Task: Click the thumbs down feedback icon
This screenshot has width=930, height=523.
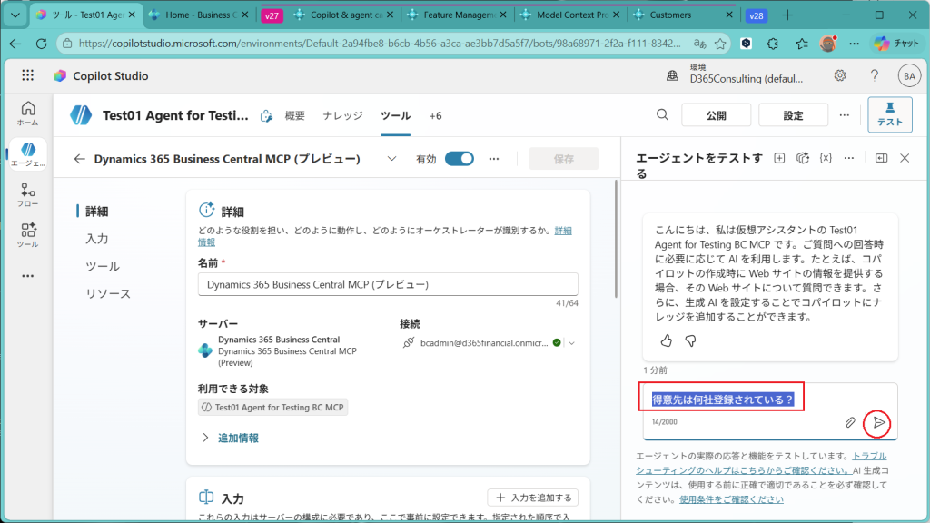Action: (x=690, y=340)
